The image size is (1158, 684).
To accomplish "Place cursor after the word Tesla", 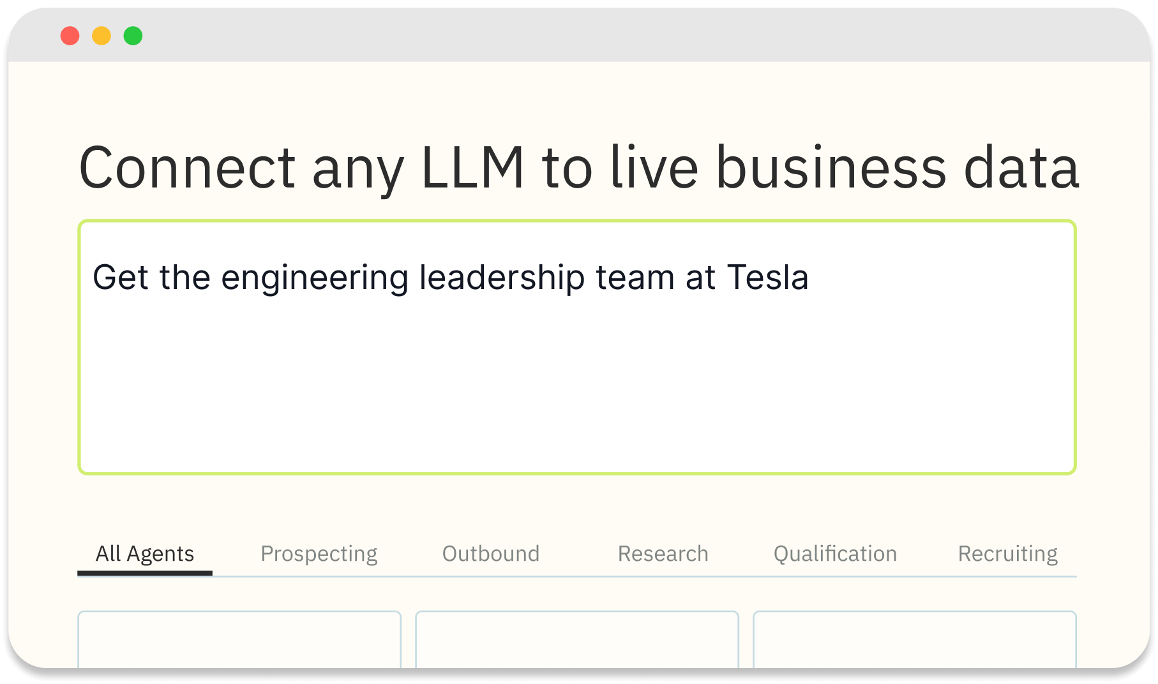I will 811,278.
